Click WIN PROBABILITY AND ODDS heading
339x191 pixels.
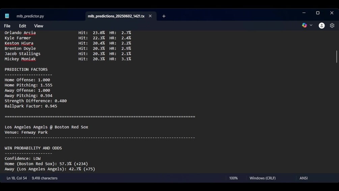click(33, 148)
